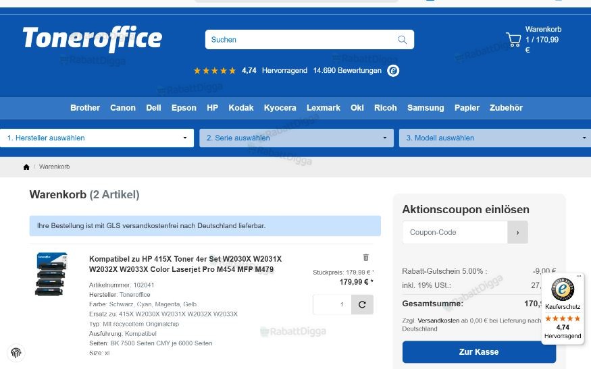
Task: Open the fingerprint cookie settings icon
Action: click(16, 352)
